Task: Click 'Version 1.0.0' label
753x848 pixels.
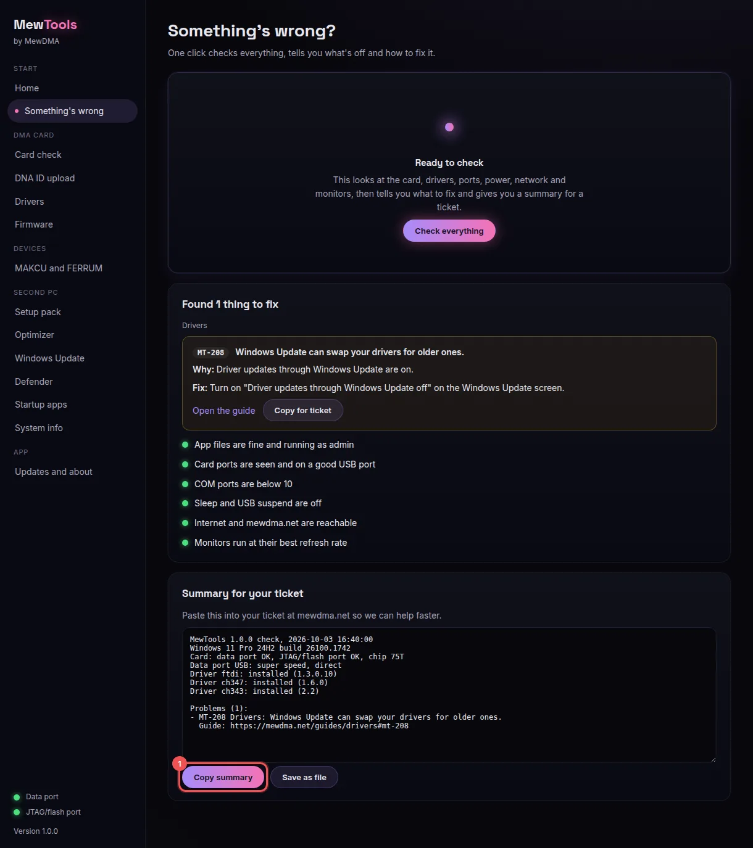Action: (x=36, y=831)
